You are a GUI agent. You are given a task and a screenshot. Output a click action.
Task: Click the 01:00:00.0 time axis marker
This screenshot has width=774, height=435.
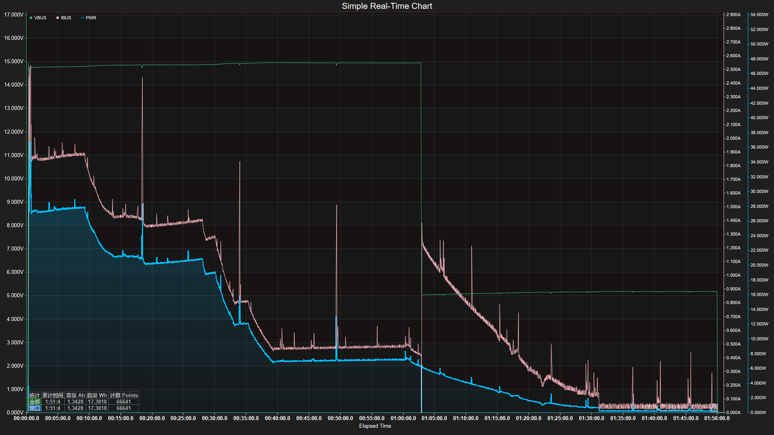coord(403,418)
